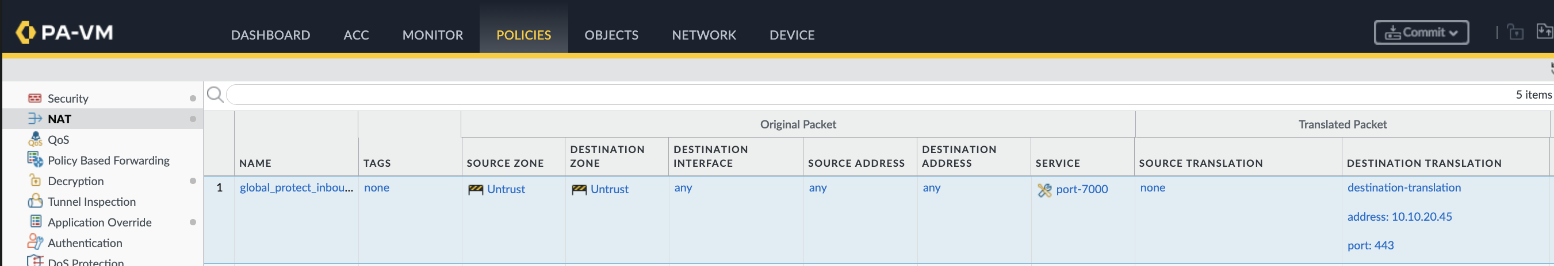Image resolution: width=1554 pixels, height=266 pixels.
Task: Select the Policies tab
Action: (523, 35)
